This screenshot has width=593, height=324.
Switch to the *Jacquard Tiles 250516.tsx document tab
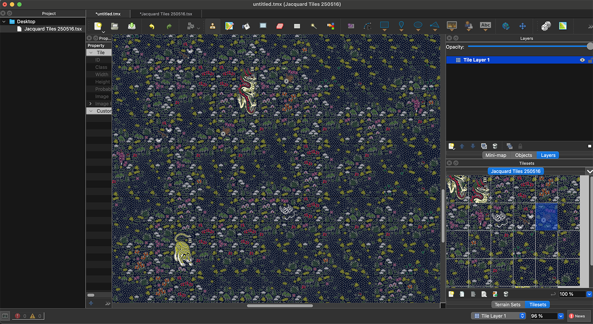pyautogui.click(x=166, y=14)
